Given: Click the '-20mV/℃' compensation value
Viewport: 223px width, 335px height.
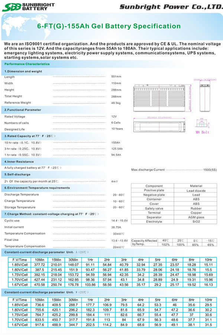Looking at the screenshot, I should pos(118,247).
